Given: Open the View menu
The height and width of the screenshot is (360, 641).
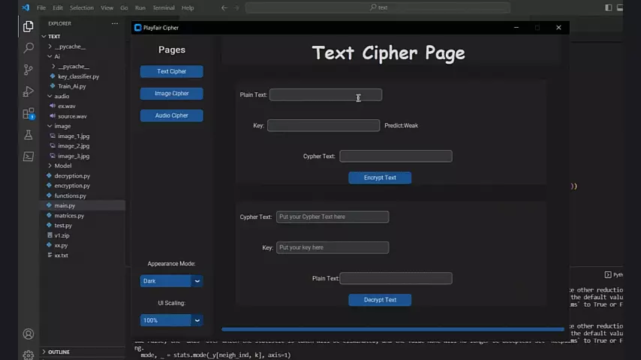Looking at the screenshot, I should pyautogui.click(x=107, y=7).
